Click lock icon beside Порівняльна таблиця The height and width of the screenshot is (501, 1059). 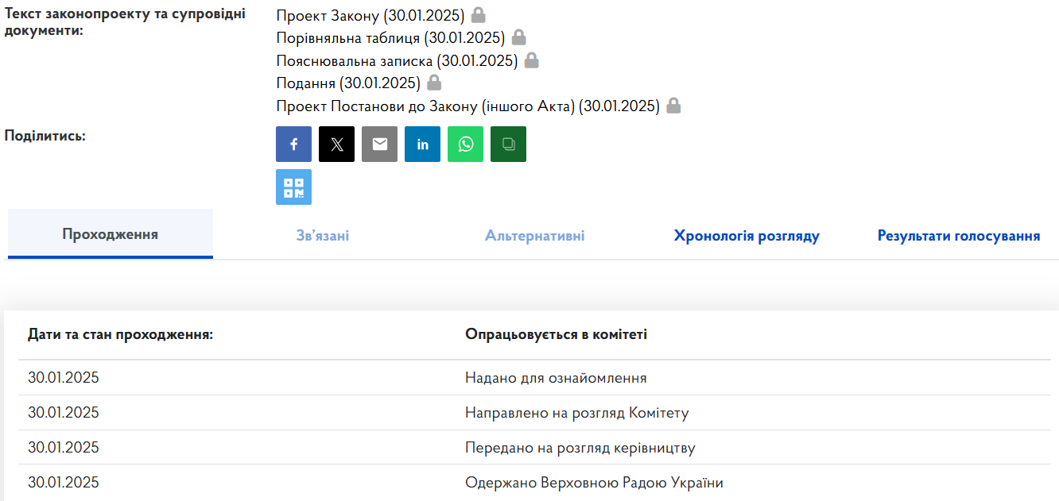pos(518,37)
